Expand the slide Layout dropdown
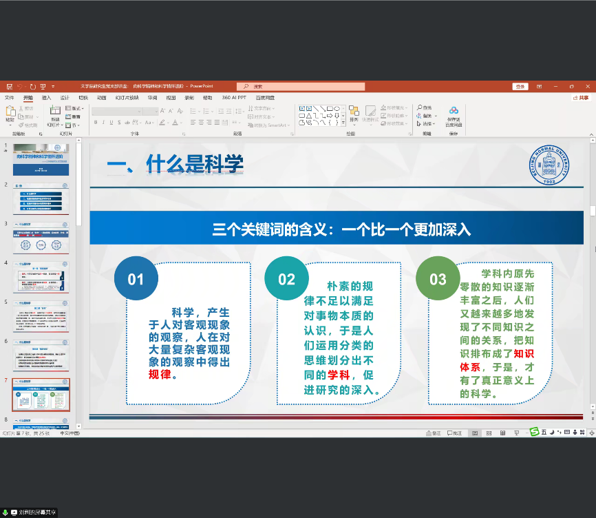596x518 pixels. (76, 108)
